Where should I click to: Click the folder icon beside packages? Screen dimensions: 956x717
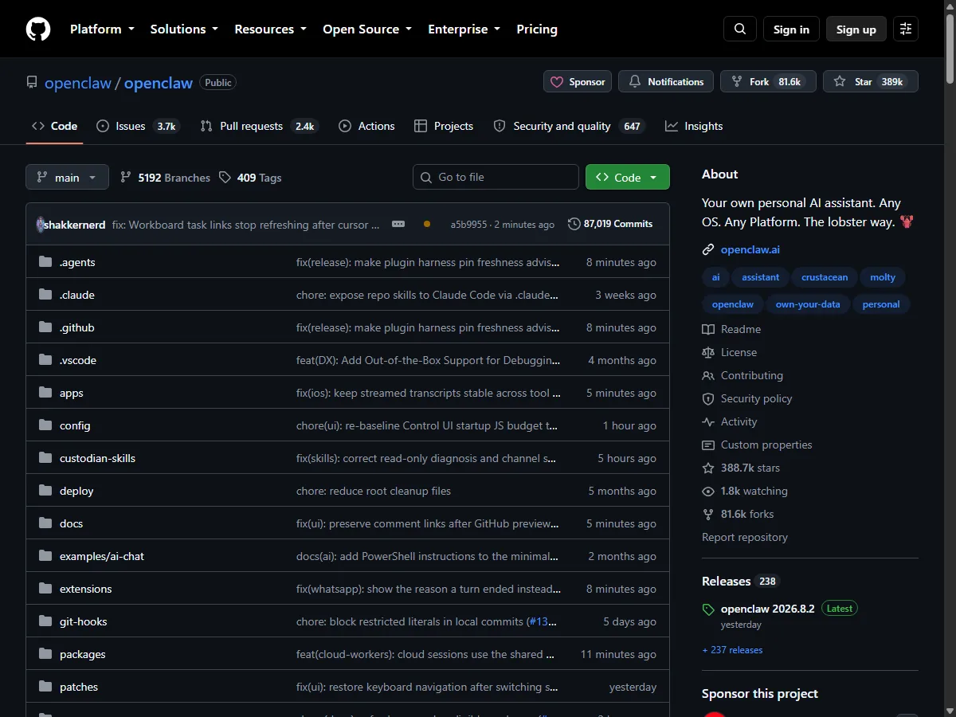45,654
